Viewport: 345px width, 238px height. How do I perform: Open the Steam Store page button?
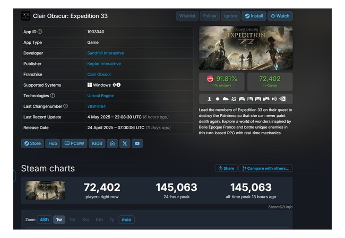[32, 143]
